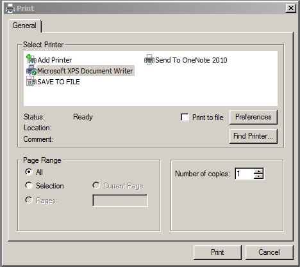
Task: Open printer Preferences
Action: pos(253,117)
